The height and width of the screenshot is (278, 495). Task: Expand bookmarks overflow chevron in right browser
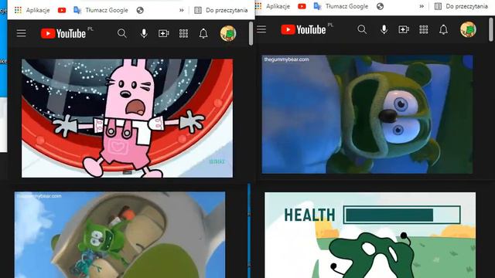[422, 6]
